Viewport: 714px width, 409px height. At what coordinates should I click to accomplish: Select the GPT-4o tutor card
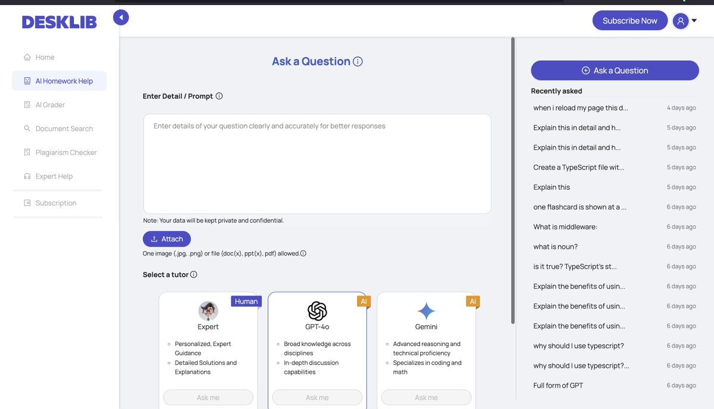click(x=317, y=350)
